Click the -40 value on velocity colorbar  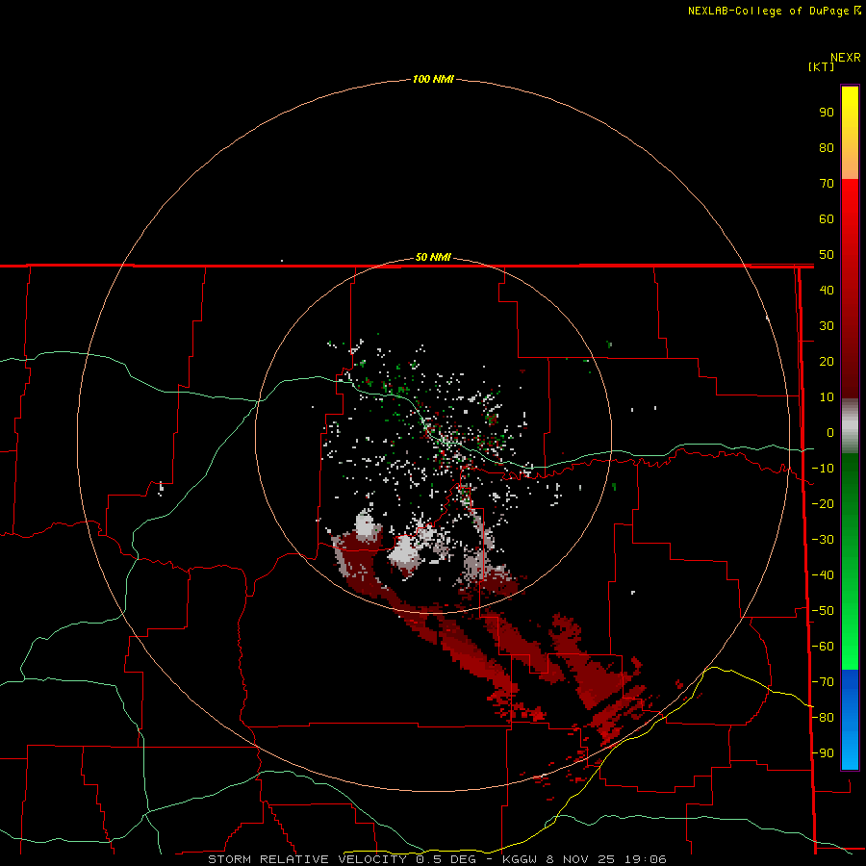pos(823,575)
